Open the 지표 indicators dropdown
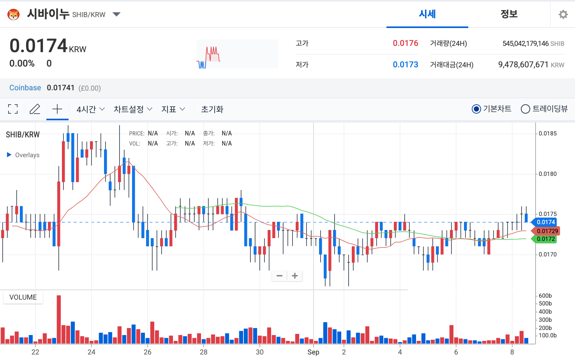Screen dimensions: 575x358 (x=173, y=109)
